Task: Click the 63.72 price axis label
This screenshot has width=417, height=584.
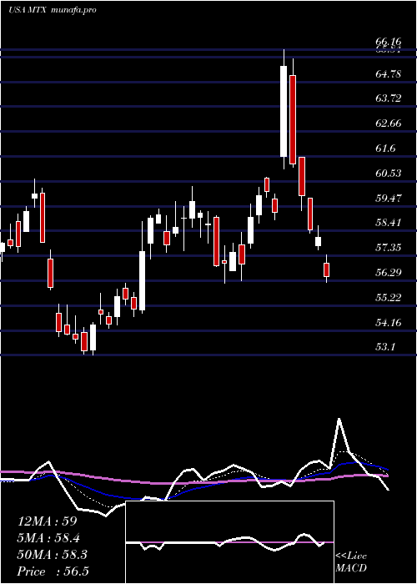Action: (389, 98)
